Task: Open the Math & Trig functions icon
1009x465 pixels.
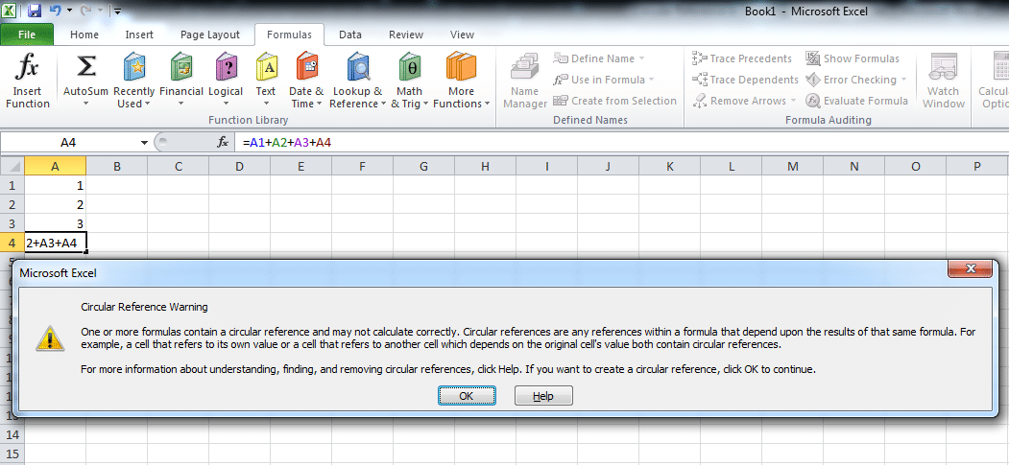Action: pyautogui.click(x=409, y=67)
